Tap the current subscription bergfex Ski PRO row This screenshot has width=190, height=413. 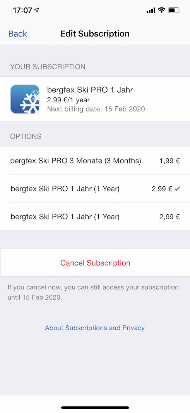[x=95, y=99]
